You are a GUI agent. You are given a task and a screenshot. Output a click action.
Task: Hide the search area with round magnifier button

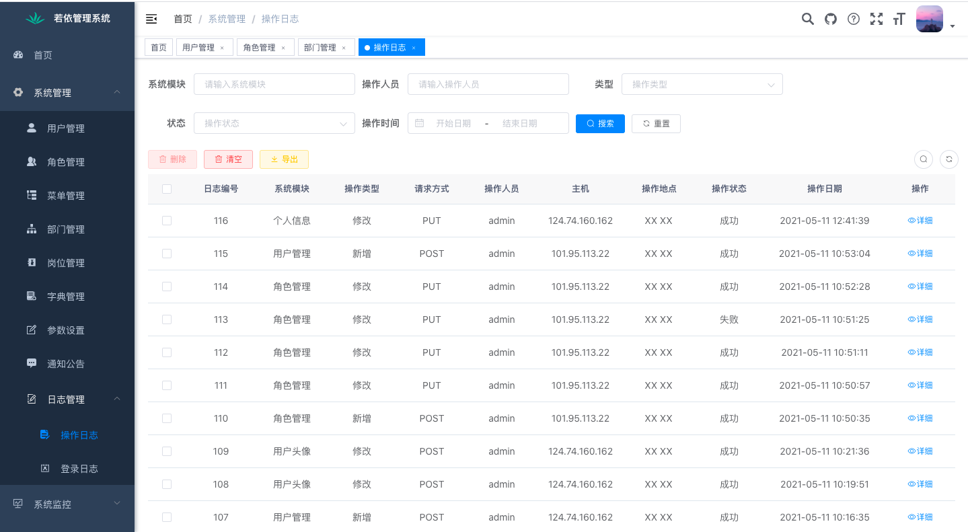click(x=924, y=159)
